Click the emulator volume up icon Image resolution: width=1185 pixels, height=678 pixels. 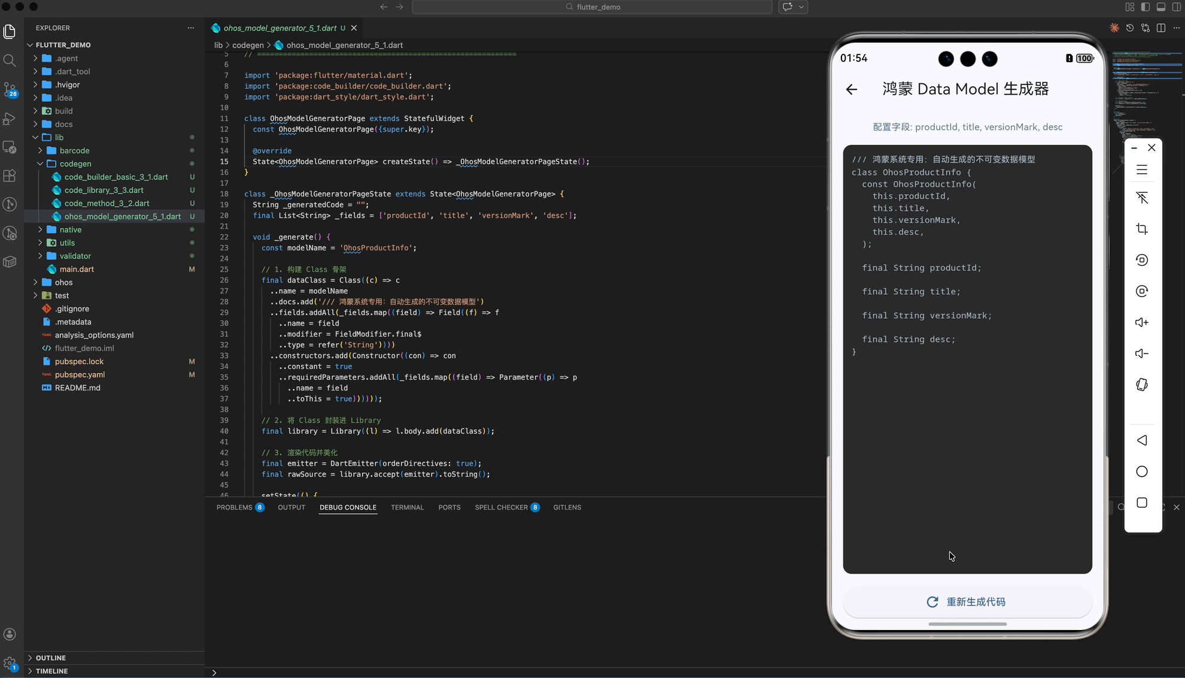click(x=1141, y=322)
